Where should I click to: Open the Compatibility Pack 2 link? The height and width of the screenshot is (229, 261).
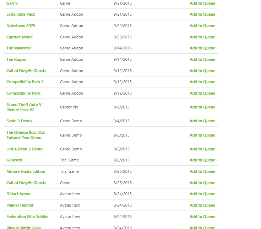pos(25,82)
